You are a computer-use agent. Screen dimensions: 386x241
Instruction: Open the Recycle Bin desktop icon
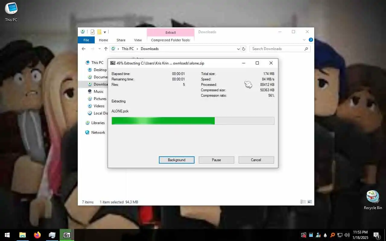click(373, 200)
